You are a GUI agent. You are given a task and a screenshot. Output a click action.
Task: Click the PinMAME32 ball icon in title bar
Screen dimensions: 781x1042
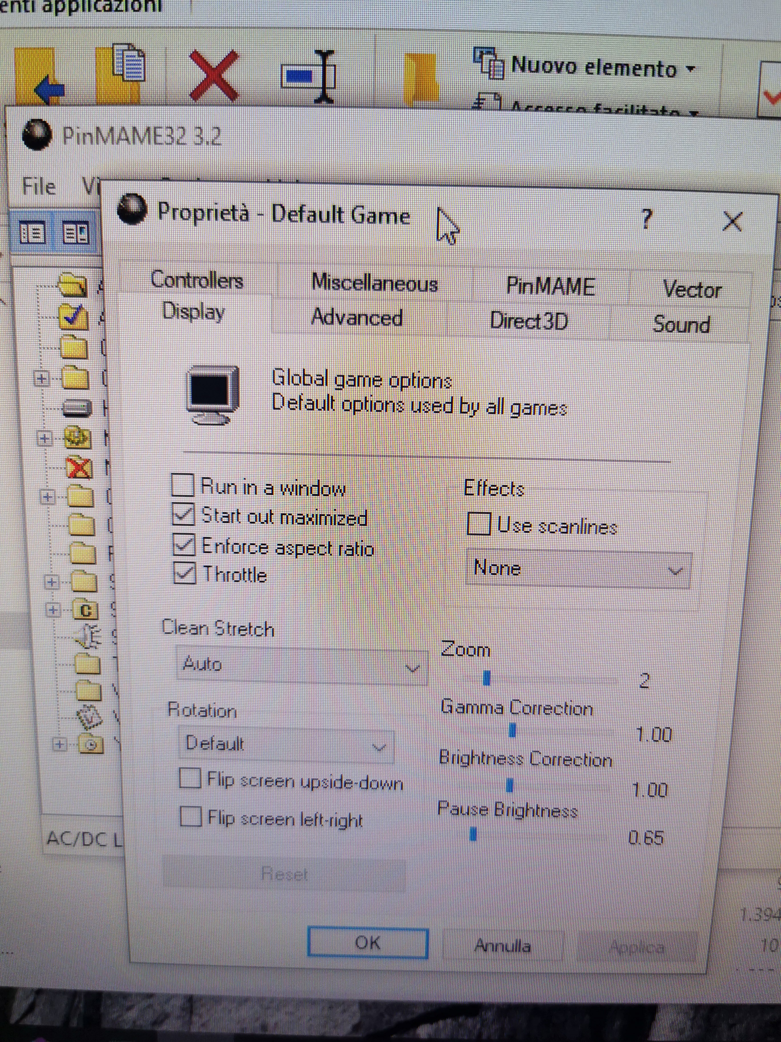click(x=37, y=135)
